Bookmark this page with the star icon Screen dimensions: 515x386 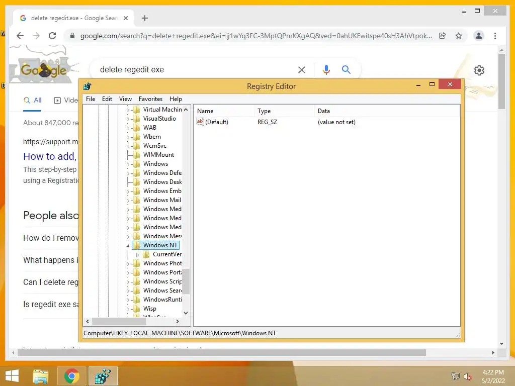[459, 36]
